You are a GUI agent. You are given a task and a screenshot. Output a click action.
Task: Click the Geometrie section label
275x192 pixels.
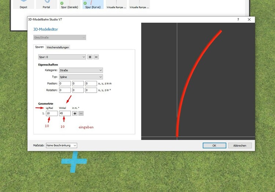[x=45, y=104]
